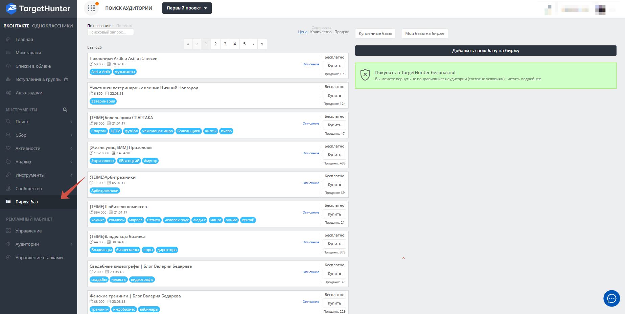
Task: Sort bases by Количество
Action: click(x=321, y=32)
